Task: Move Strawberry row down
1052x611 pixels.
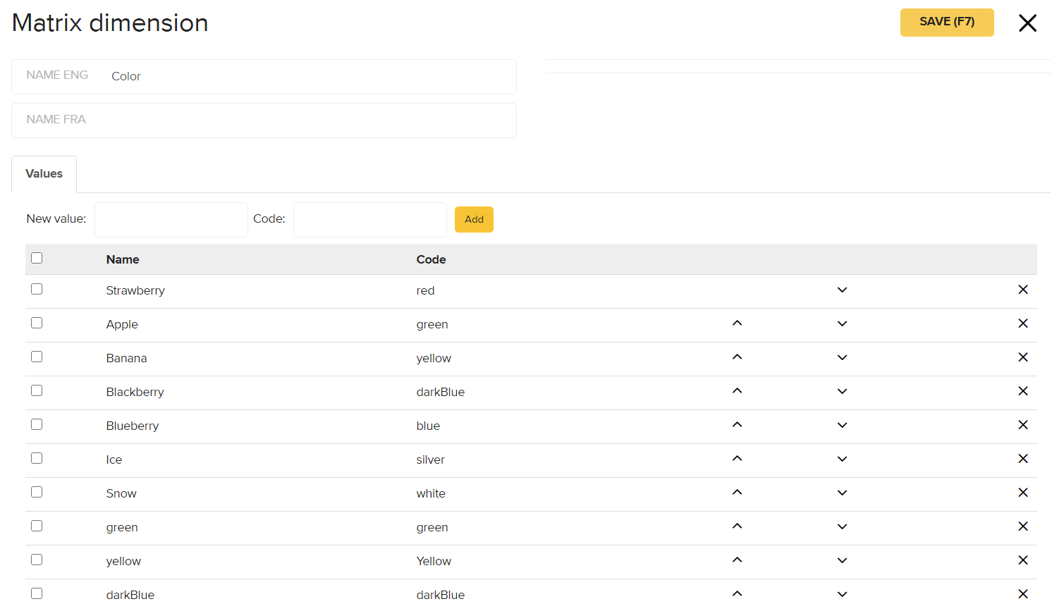Action: pos(842,290)
